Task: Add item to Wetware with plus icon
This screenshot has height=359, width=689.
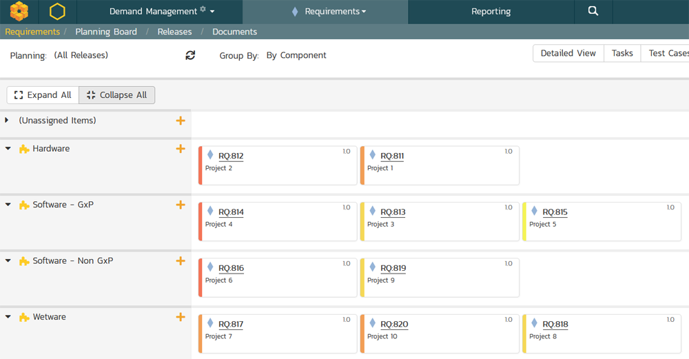Action: (181, 317)
